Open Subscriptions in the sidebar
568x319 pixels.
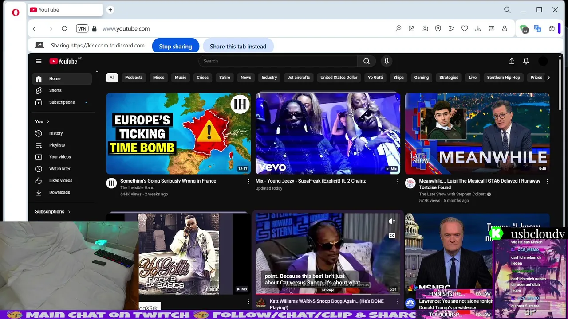click(62, 102)
